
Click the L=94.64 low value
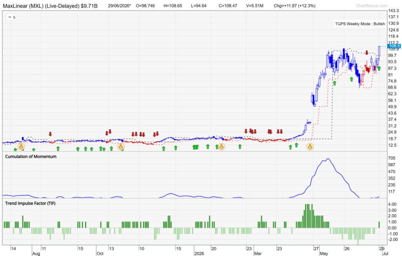pos(199,5)
